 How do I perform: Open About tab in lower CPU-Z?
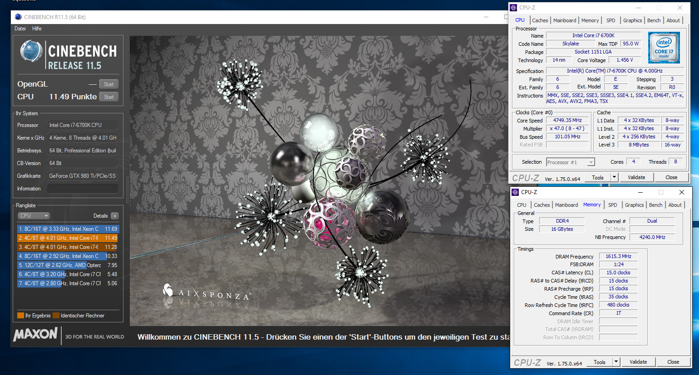pos(675,205)
